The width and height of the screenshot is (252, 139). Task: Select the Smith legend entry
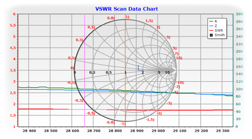[x=217, y=35]
